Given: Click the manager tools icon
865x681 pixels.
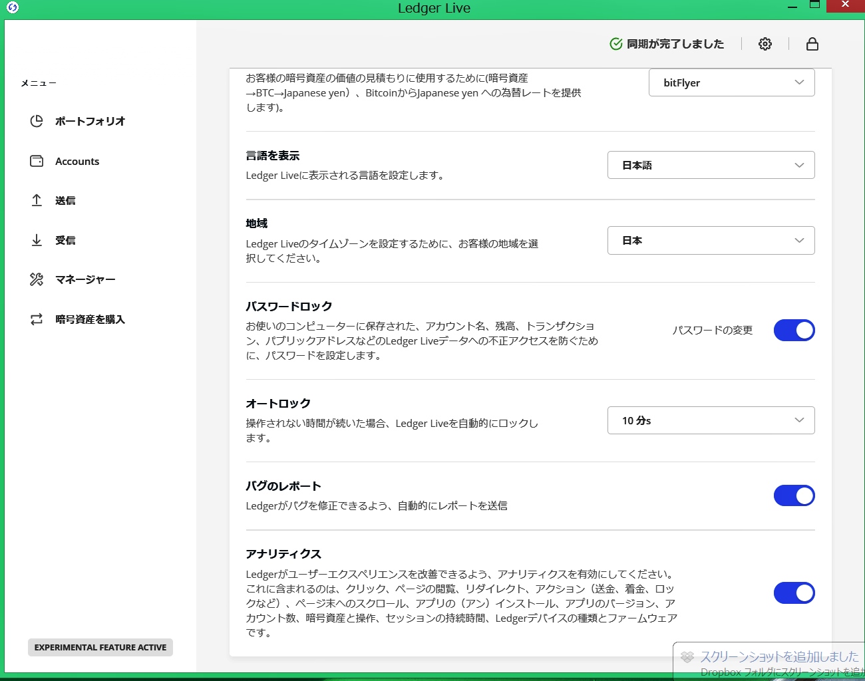Looking at the screenshot, I should tap(37, 279).
